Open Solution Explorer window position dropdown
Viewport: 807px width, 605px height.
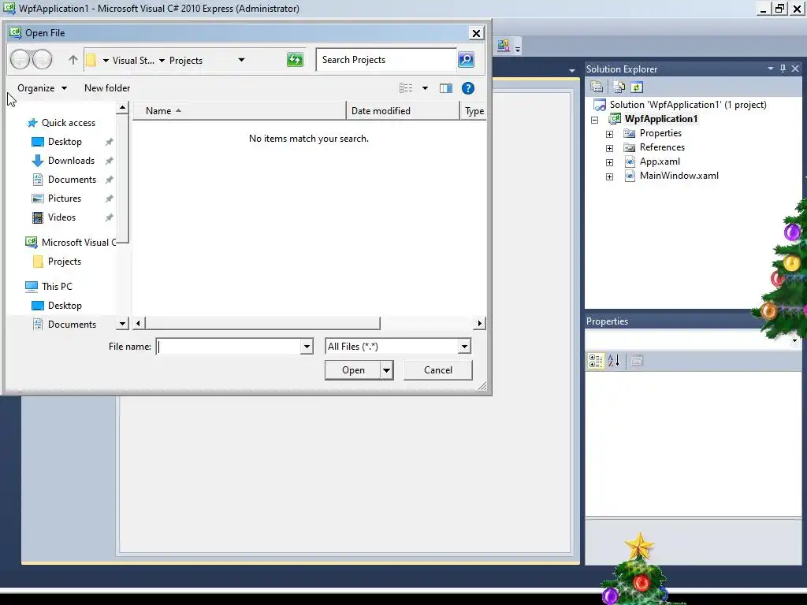pyautogui.click(x=771, y=69)
